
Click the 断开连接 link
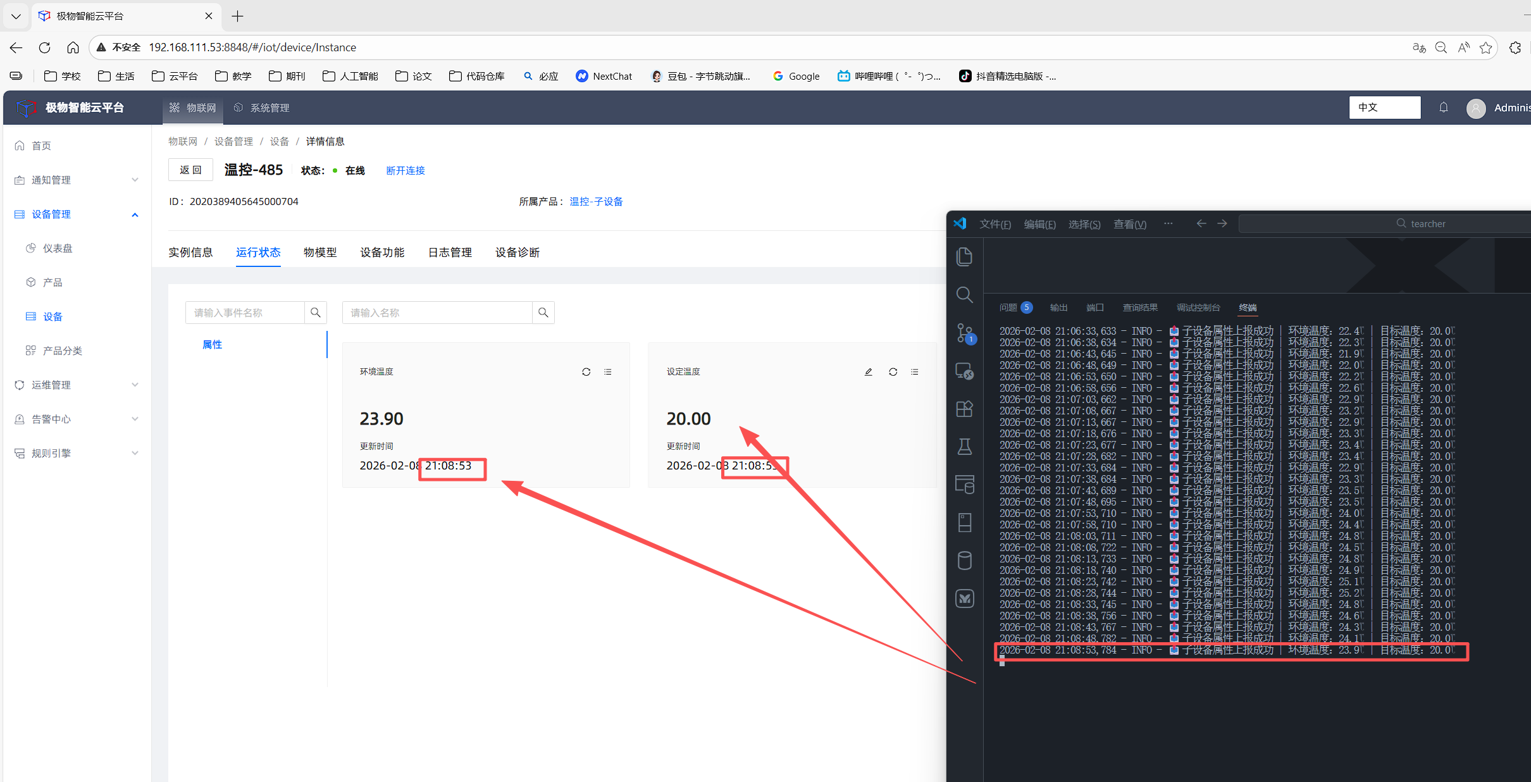coord(406,171)
